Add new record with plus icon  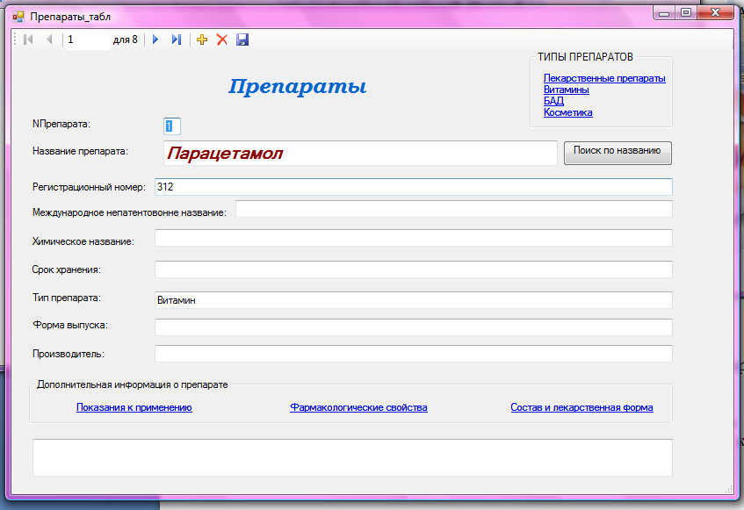pyautogui.click(x=202, y=40)
